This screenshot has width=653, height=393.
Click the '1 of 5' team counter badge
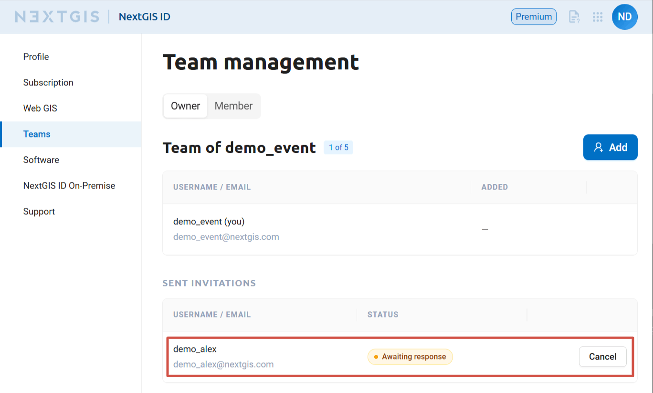tap(338, 148)
